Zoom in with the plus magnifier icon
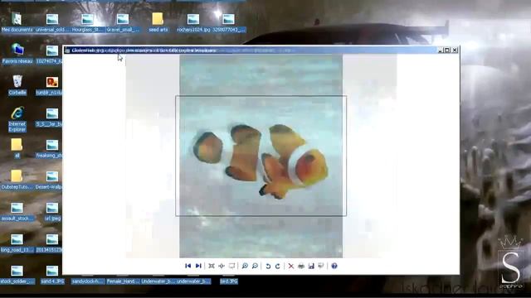The image size is (531, 298). (245, 266)
